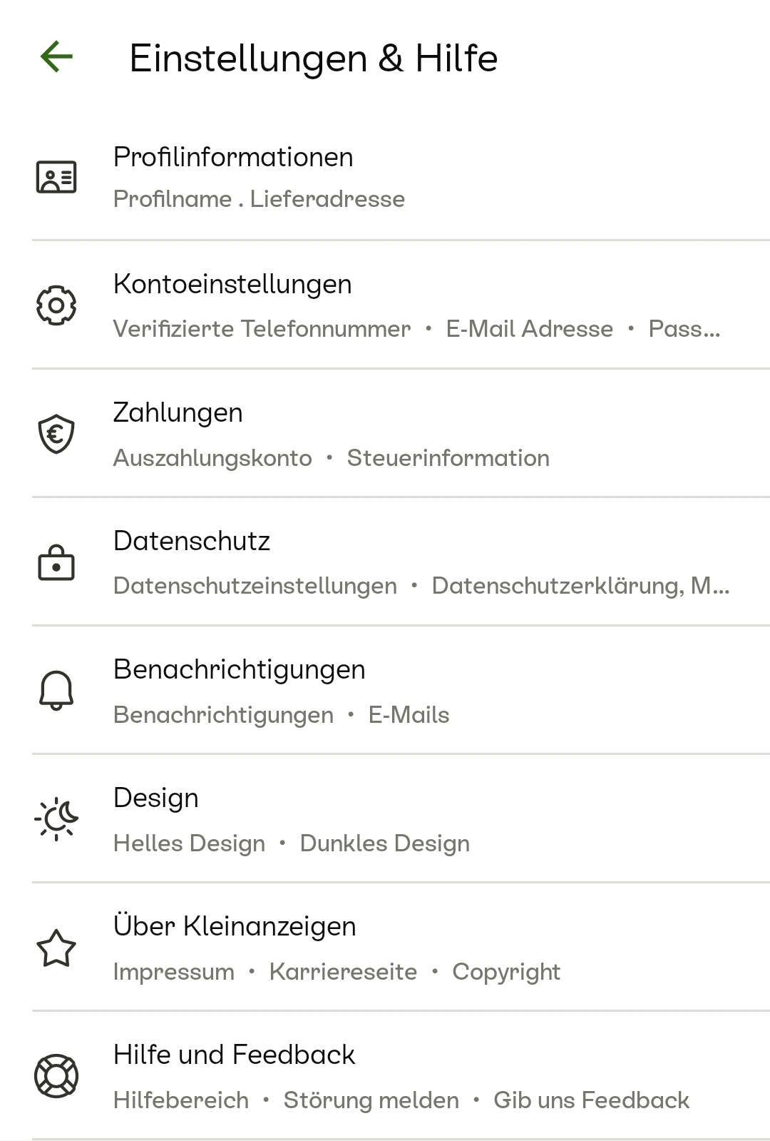The image size is (770, 1141).
Task: Click the euro shield payments icon
Action: coord(56,434)
